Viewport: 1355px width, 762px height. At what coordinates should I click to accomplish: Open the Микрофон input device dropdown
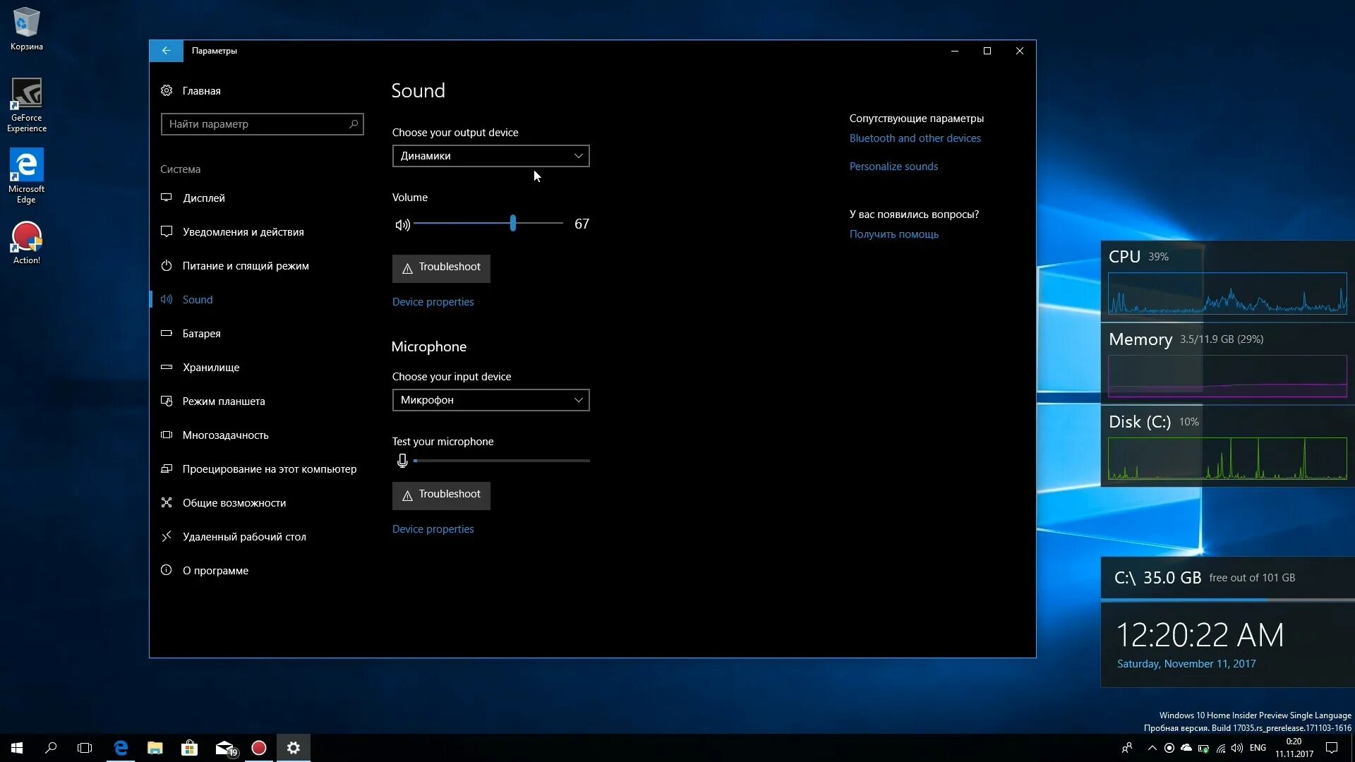pos(490,400)
